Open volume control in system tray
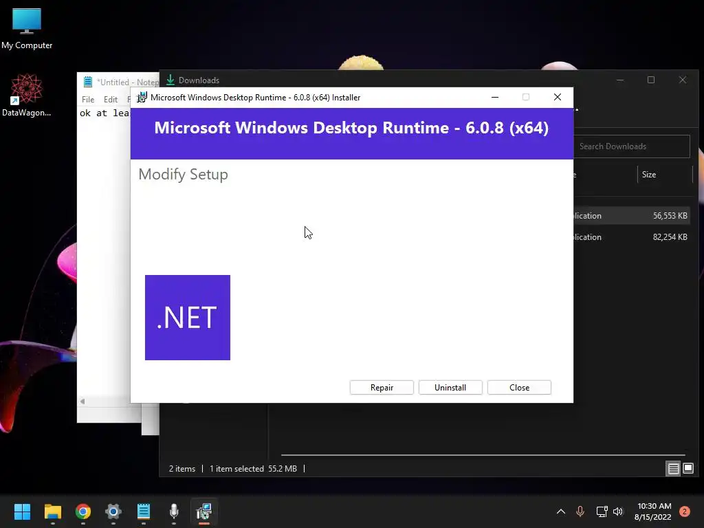 point(618,511)
